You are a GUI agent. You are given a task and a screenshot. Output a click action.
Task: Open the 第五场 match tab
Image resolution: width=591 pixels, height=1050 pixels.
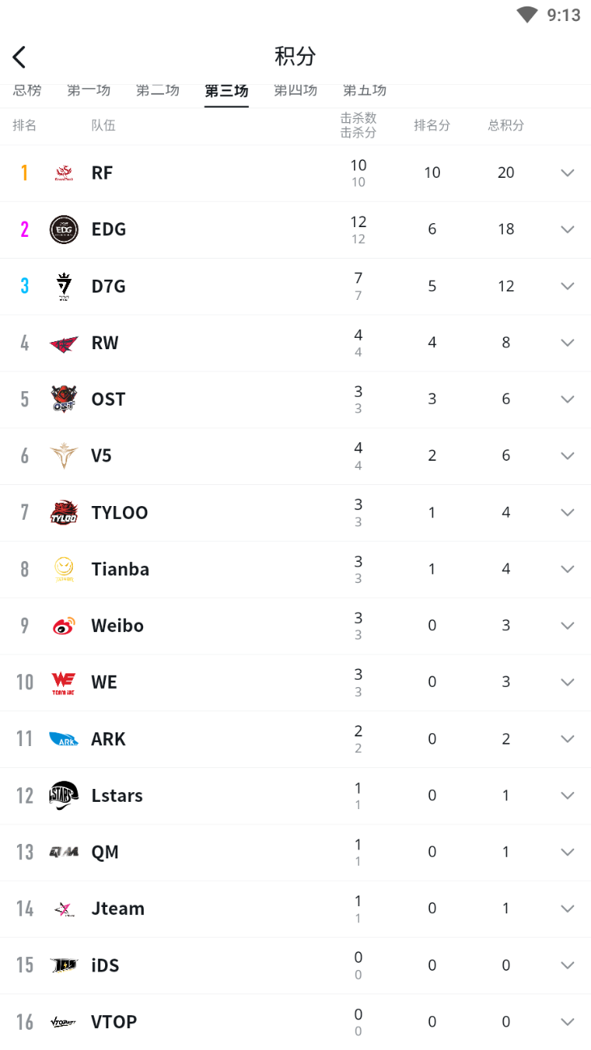pos(365,91)
